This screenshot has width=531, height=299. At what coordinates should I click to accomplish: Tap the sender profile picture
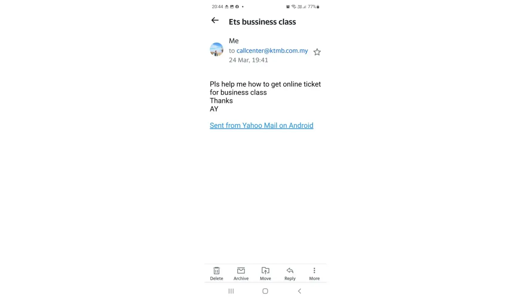click(217, 49)
